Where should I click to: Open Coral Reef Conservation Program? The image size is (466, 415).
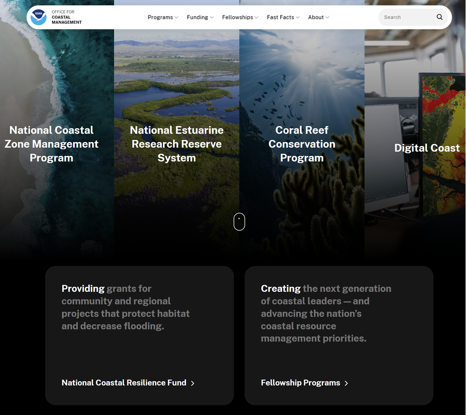click(302, 144)
